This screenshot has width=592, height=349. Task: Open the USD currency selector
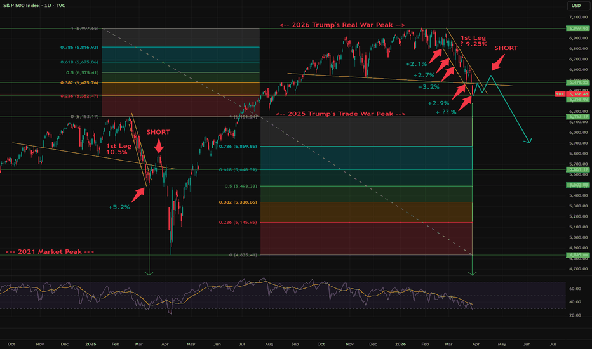click(576, 6)
